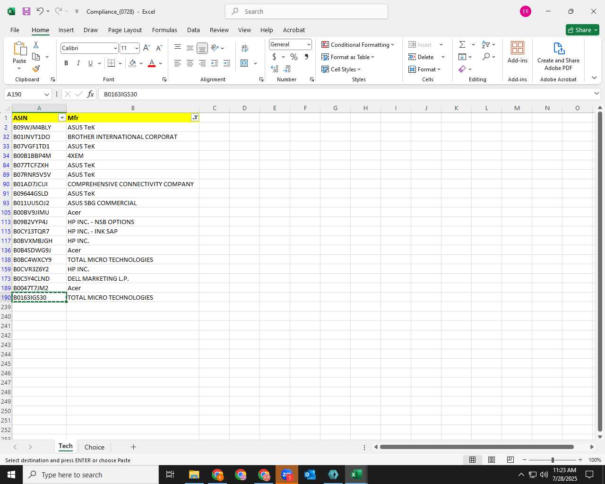Switch to the Formulas tab
The width and height of the screenshot is (605, 484).
pyautogui.click(x=164, y=30)
